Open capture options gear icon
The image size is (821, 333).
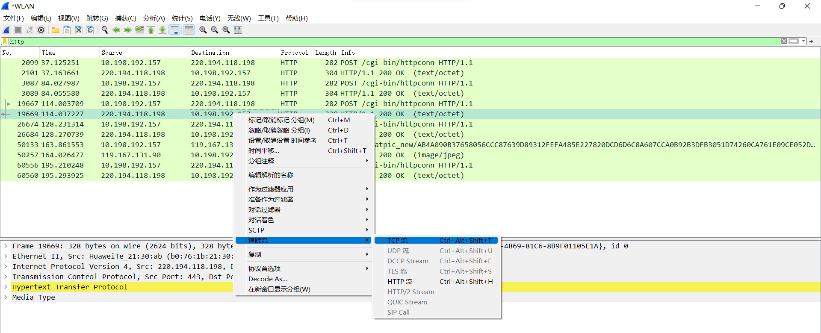pos(41,30)
